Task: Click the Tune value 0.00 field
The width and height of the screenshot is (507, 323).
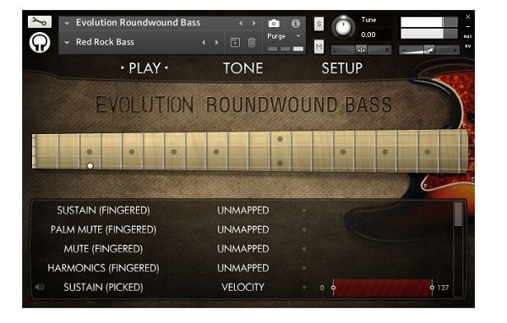Action: click(368, 35)
